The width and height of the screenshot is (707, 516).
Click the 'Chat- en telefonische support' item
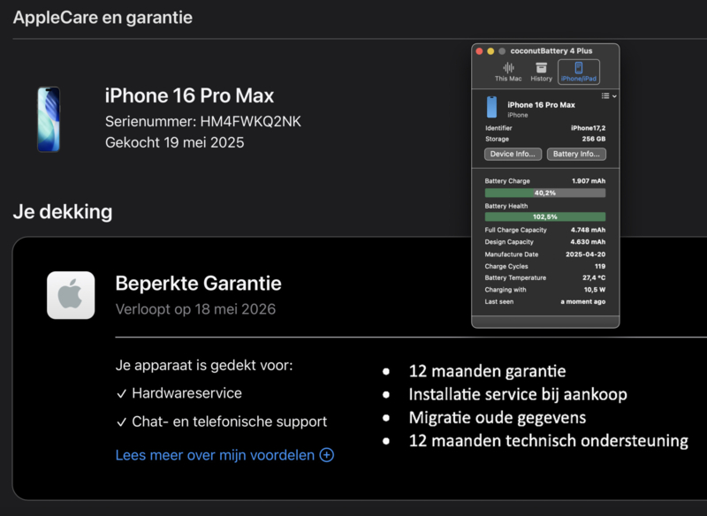221,421
